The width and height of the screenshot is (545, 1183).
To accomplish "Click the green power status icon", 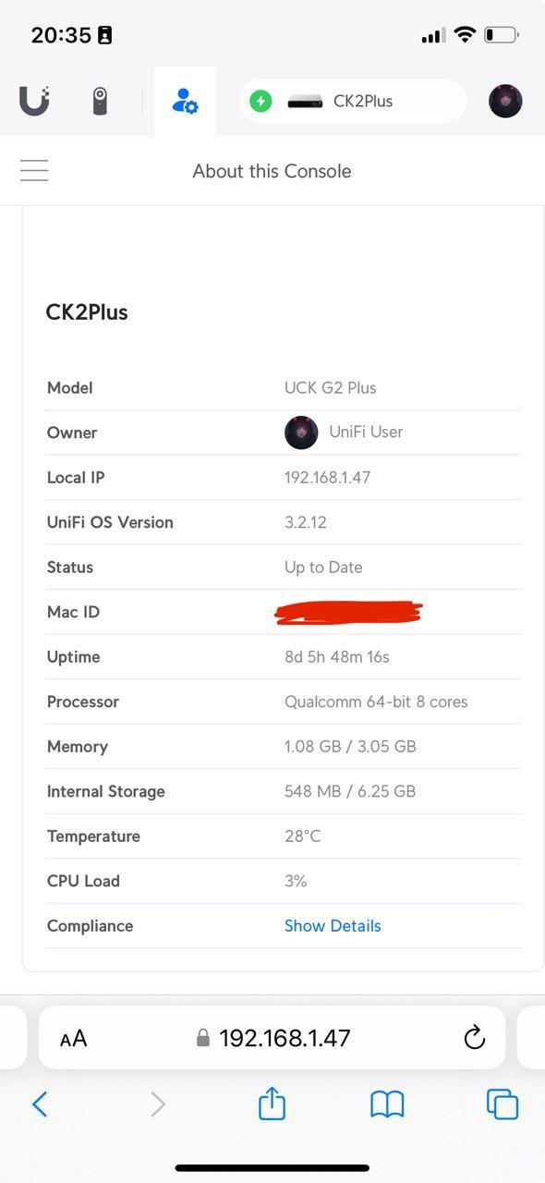I will pyautogui.click(x=260, y=101).
